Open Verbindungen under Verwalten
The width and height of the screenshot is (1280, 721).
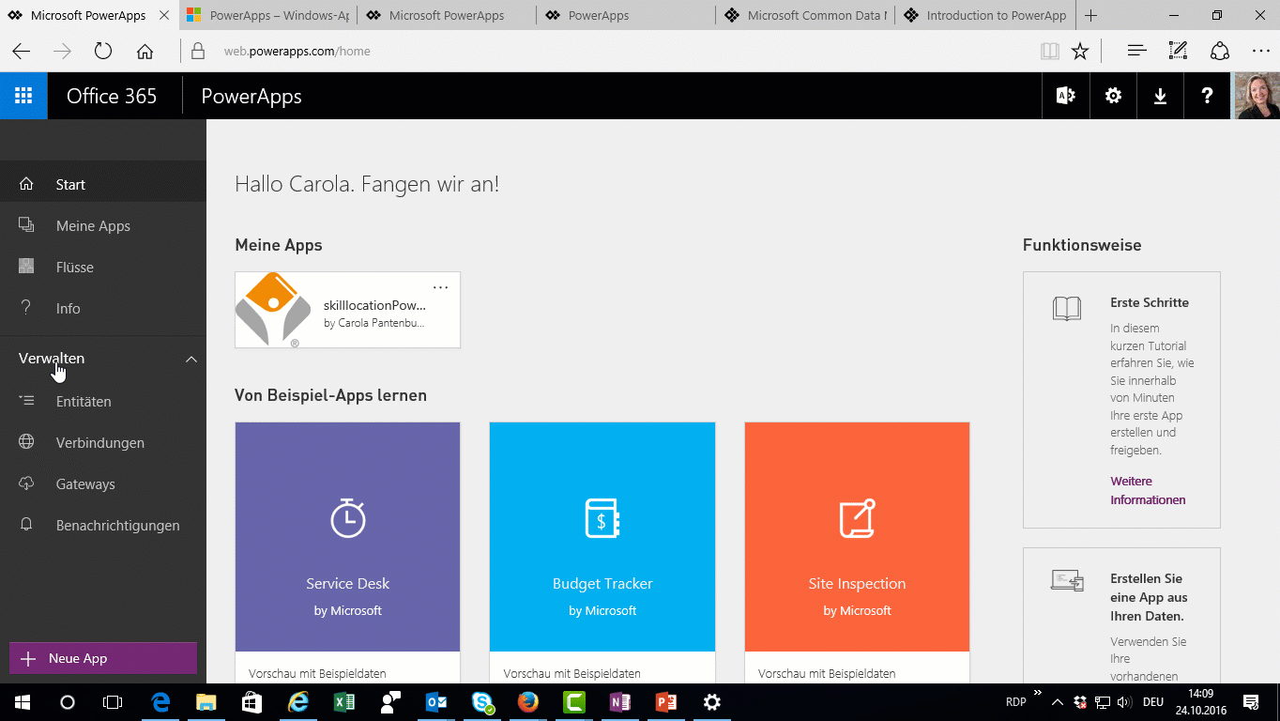point(103,443)
